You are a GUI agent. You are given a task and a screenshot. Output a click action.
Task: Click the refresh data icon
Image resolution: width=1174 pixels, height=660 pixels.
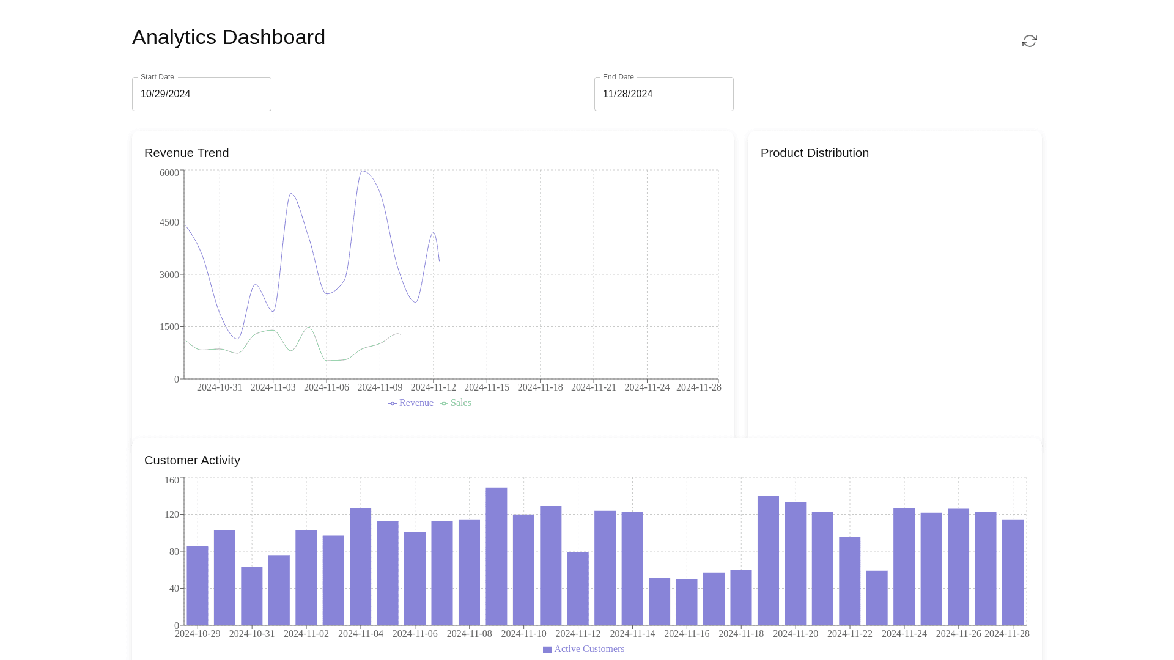(1029, 41)
